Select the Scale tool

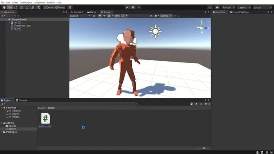click(x=21, y=8)
